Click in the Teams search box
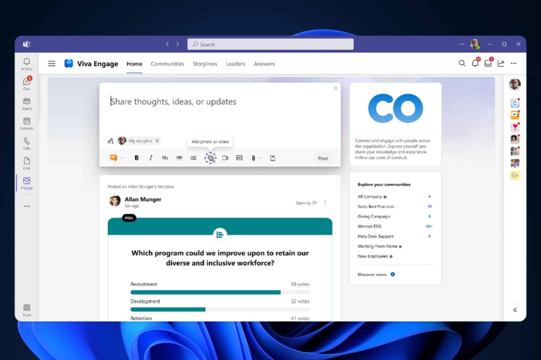The height and width of the screenshot is (360, 541). [x=270, y=44]
